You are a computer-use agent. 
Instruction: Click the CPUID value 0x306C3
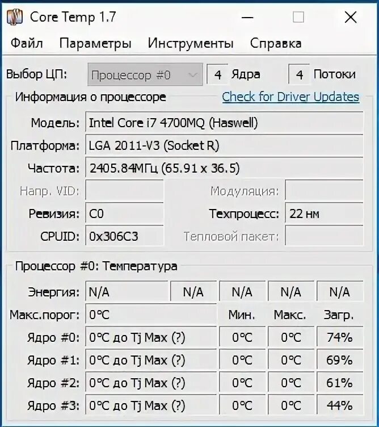[124, 236]
